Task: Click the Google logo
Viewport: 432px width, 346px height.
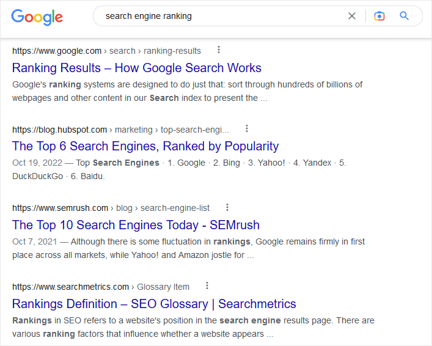Action: click(37, 17)
